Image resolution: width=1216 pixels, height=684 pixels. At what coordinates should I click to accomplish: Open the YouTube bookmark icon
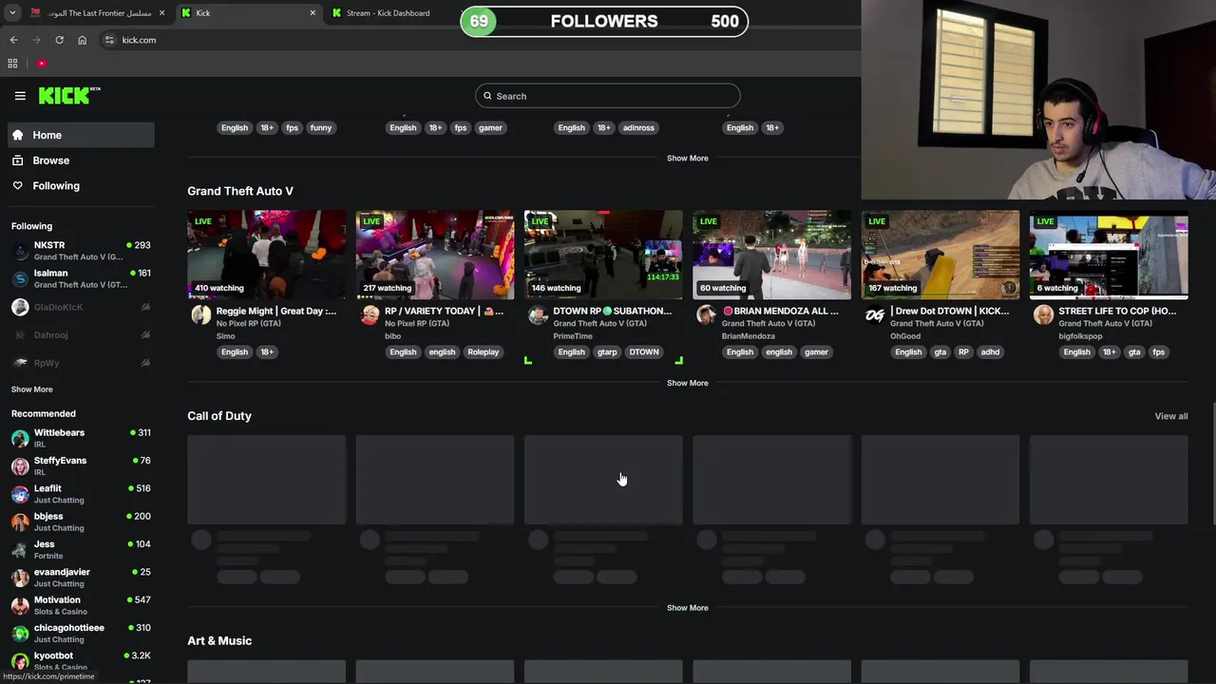[x=42, y=64]
